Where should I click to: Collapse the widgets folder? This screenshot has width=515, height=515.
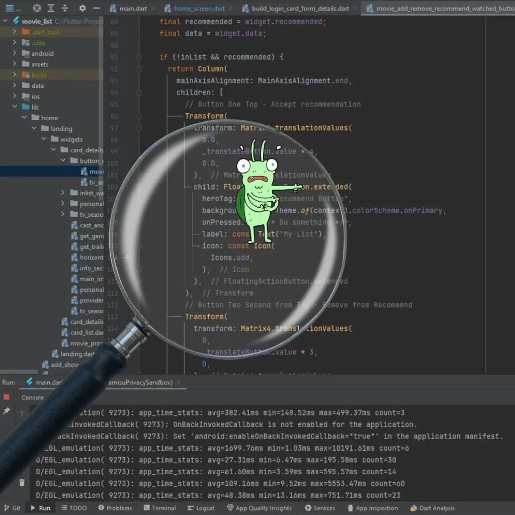(x=44, y=139)
